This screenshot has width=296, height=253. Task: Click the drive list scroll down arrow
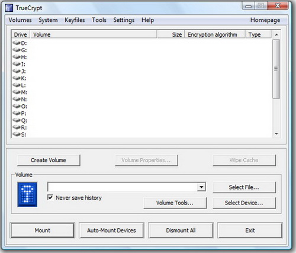pyautogui.click(x=276, y=134)
